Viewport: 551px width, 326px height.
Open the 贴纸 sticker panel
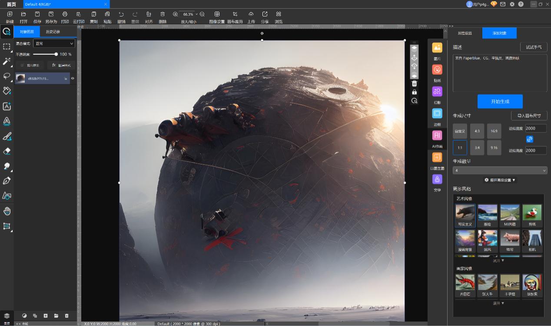click(437, 70)
